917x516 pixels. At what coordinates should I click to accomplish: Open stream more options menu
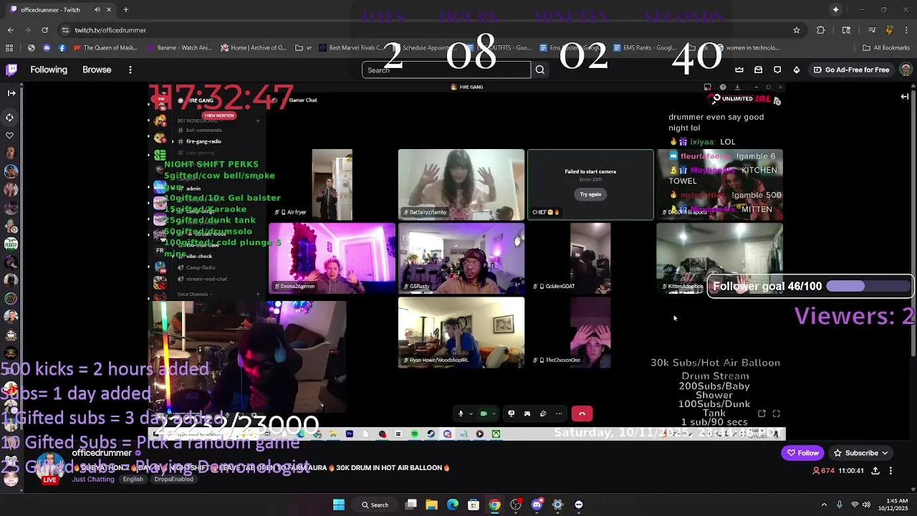pos(890,471)
